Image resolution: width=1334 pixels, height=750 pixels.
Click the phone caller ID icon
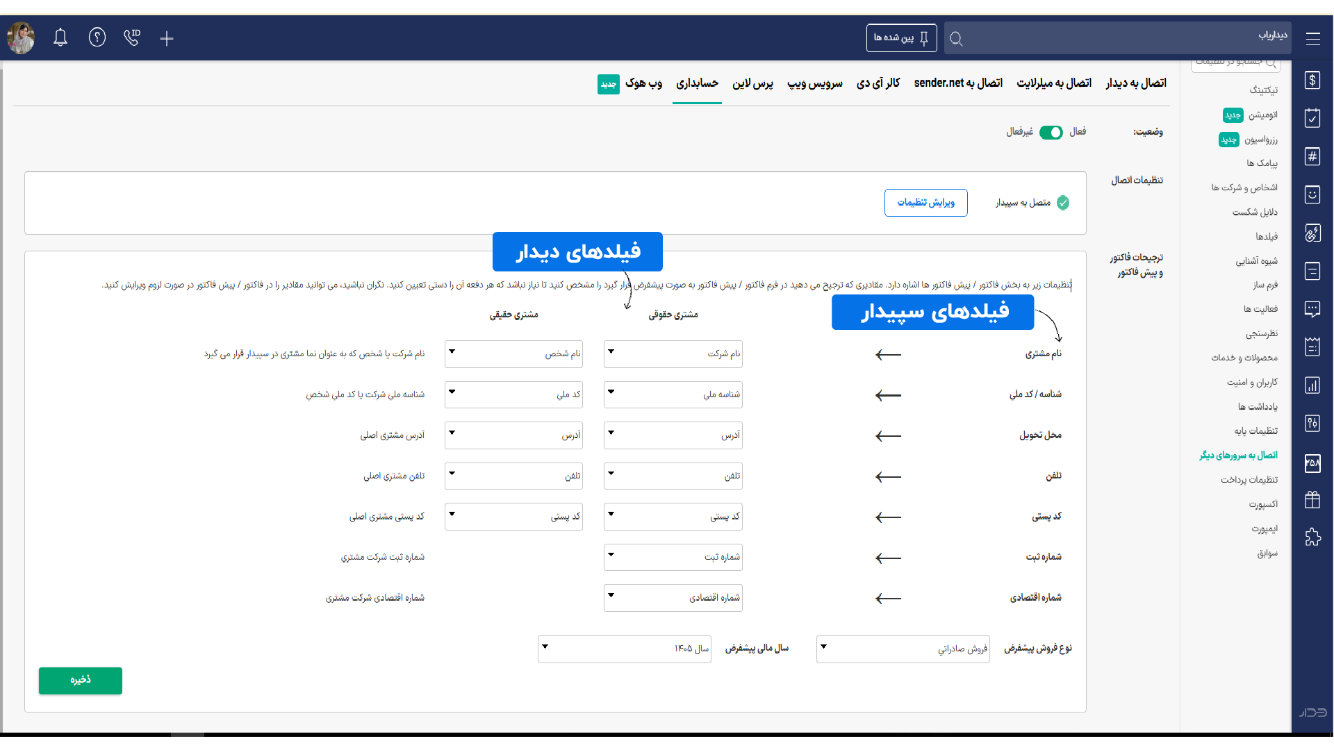click(132, 37)
